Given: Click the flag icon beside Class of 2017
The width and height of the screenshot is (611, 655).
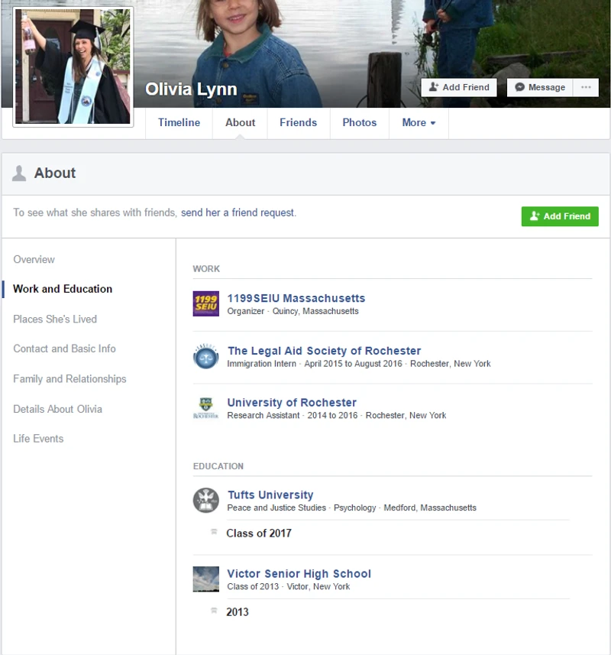Looking at the screenshot, I should tap(214, 532).
